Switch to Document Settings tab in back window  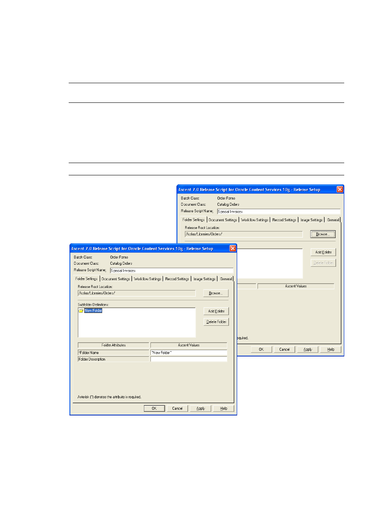[x=223, y=220]
